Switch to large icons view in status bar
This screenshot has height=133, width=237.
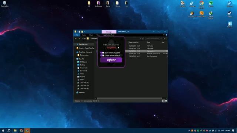166,101
